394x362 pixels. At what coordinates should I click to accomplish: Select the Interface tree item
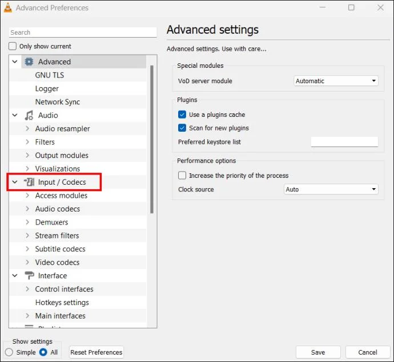53,275
